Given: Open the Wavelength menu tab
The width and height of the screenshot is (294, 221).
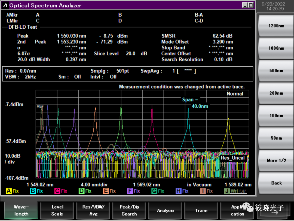Looking at the screenshot, I should 21,210.
